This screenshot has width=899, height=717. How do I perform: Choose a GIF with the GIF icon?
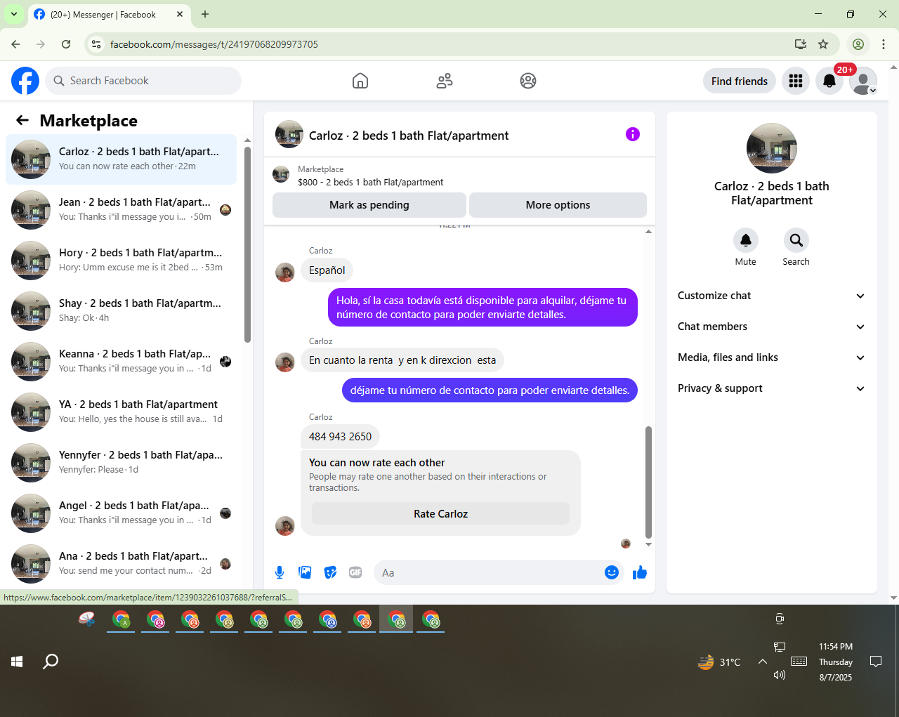point(355,572)
